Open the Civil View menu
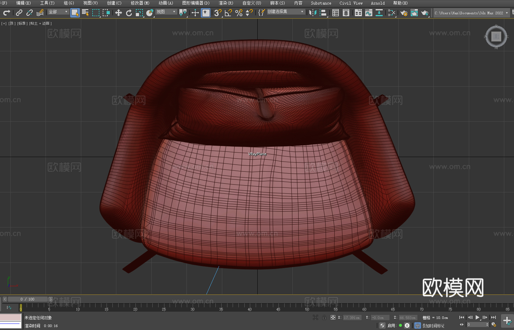The height and width of the screenshot is (330, 514). point(351,3)
